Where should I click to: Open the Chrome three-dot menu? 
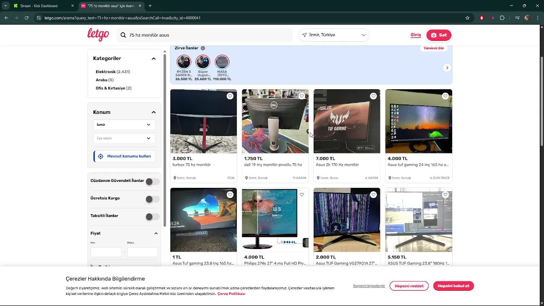537,18
